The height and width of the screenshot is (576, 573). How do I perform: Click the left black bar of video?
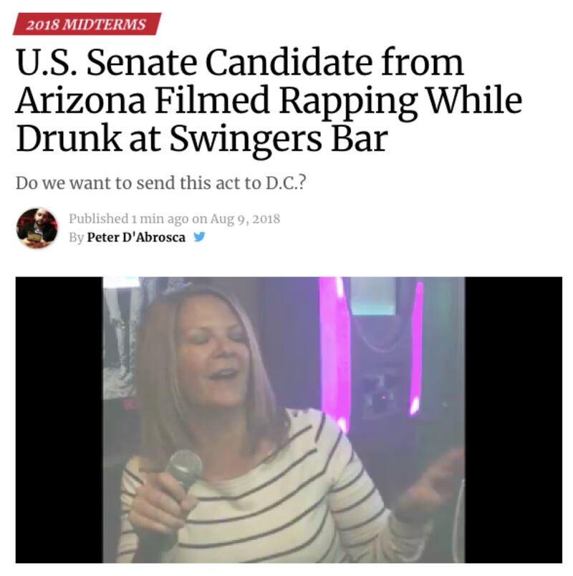coord(59,420)
